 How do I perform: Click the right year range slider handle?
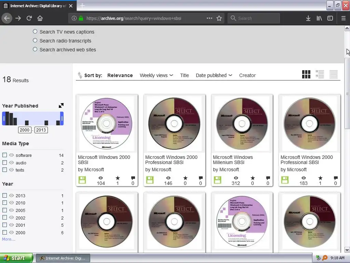pyautogui.click(x=62, y=118)
